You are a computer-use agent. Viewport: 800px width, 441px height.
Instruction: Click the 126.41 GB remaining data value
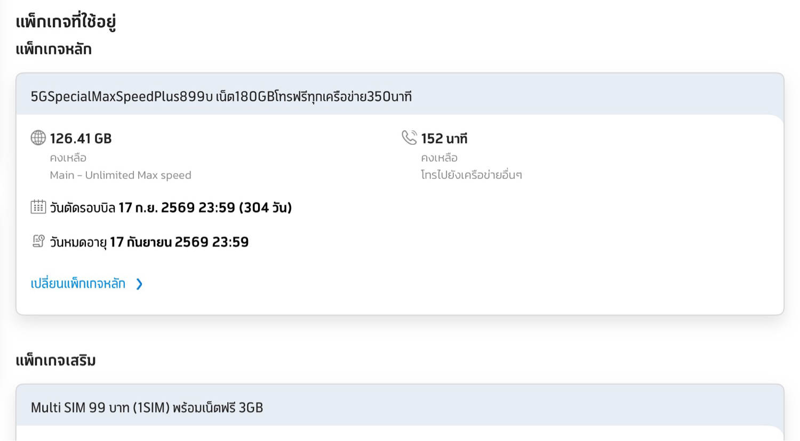click(x=81, y=139)
